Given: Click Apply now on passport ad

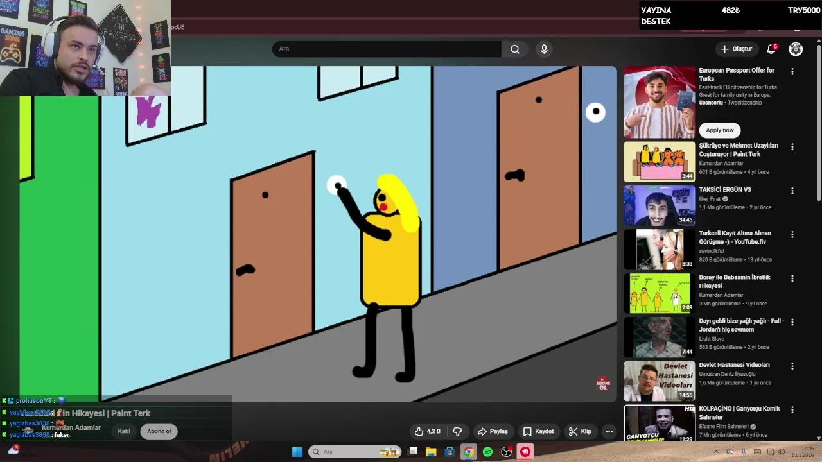Looking at the screenshot, I should tap(719, 130).
